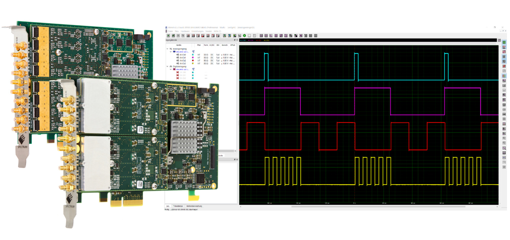Expand the M4i card node under Analogeingang
This screenshot has width=510, height=240.
click(x=170, y=51)
